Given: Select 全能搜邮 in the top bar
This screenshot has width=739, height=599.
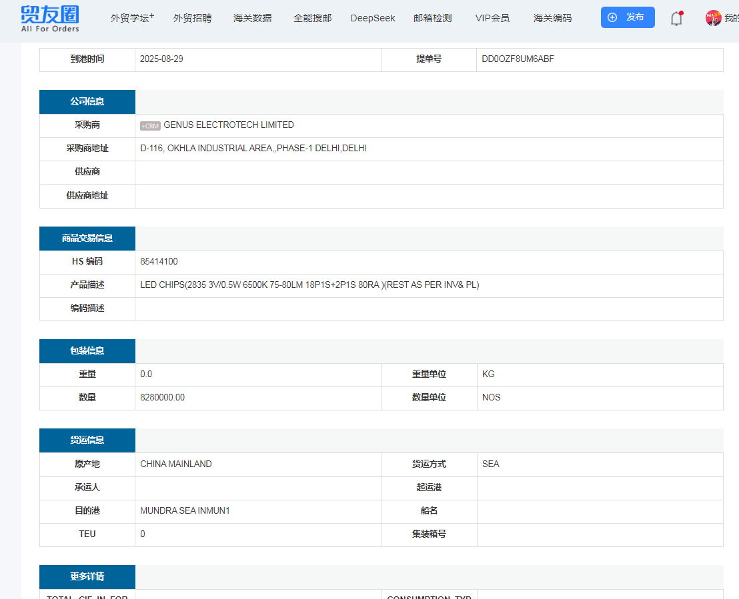Looking at the screenshot, I should (x=312, y=18).
